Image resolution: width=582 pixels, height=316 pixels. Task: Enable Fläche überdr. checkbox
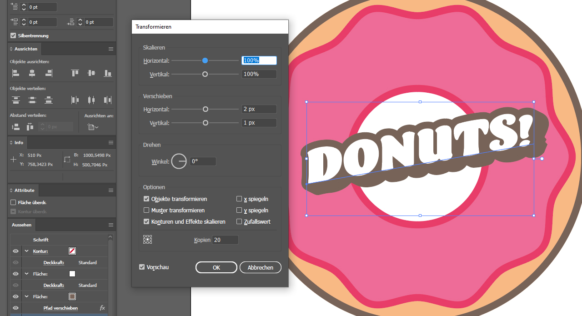point(13,202)
